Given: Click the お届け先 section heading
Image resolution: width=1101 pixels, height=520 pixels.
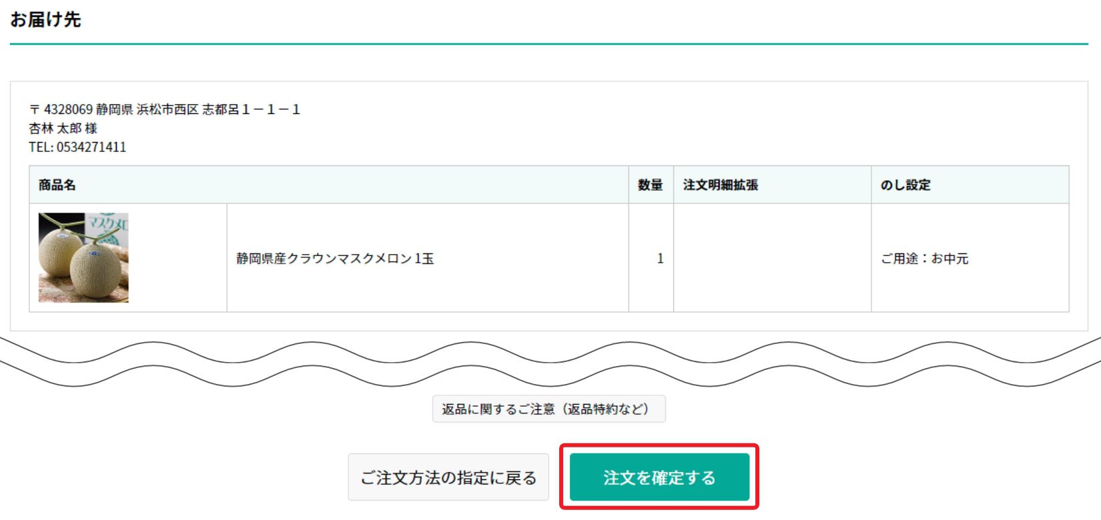Looking at the screenshot, I should pyautogui.click(x=45, y=20).
